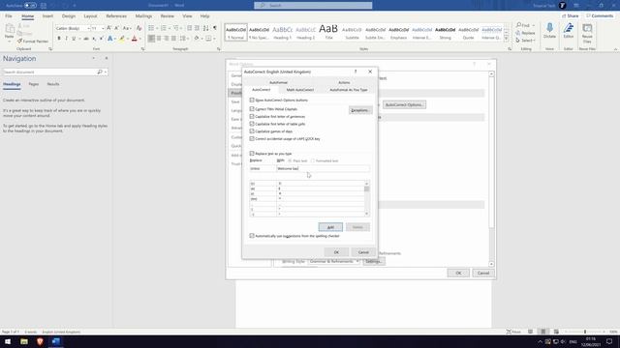Open Reuse Files tool
The image size is (620, 348).
[587, 33]
